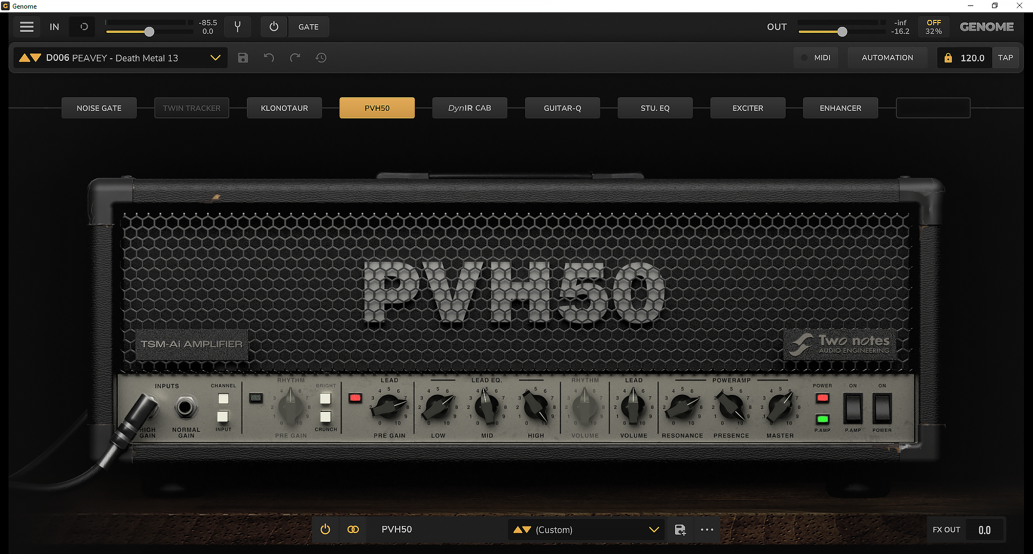Screen dimensions: 1033x554
Task: Toggle the Crunch switch
Action: tap(326, 417)
